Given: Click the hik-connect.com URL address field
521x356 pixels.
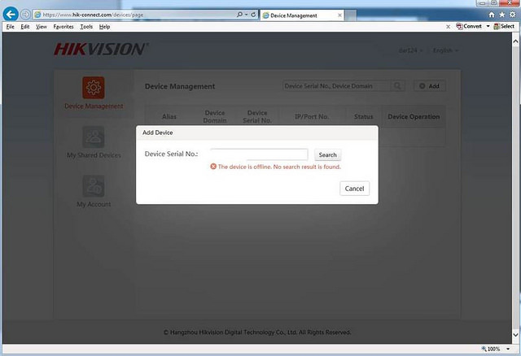Looking at the screenshot, I should pyautogui.click(x=134, y=15).
